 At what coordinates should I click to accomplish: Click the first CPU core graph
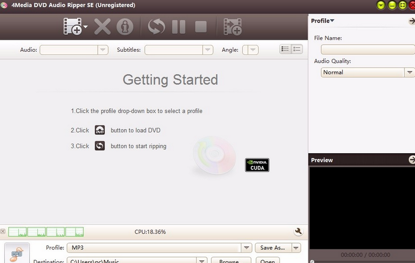[x=17, y=232]
